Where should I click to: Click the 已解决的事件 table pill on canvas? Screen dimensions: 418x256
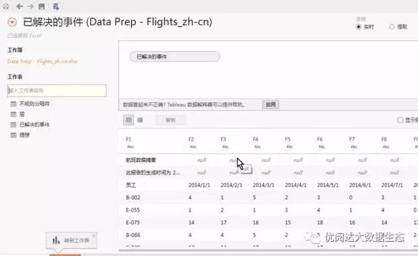tap(174, 57)
